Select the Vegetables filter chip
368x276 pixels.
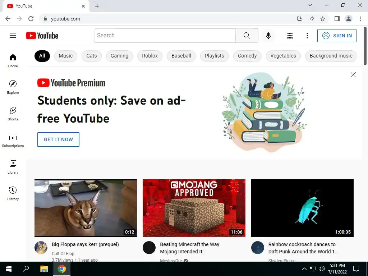(283, 56)
